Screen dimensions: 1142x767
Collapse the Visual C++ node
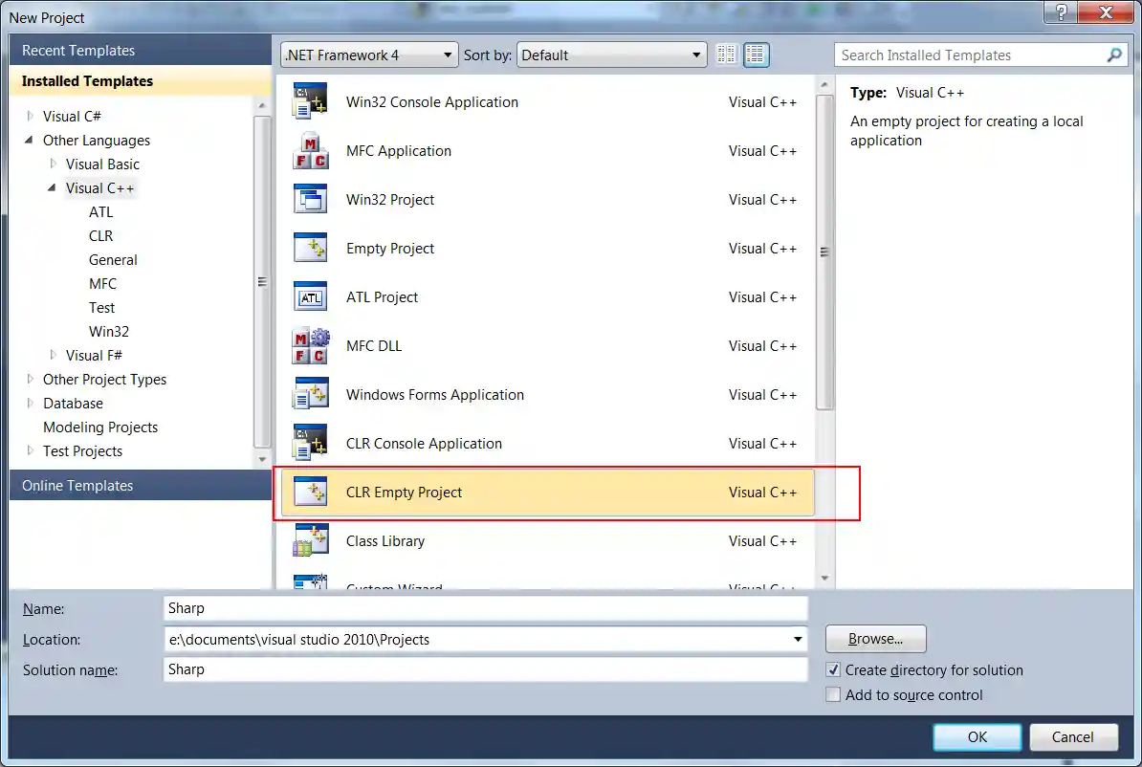[52, 187]
